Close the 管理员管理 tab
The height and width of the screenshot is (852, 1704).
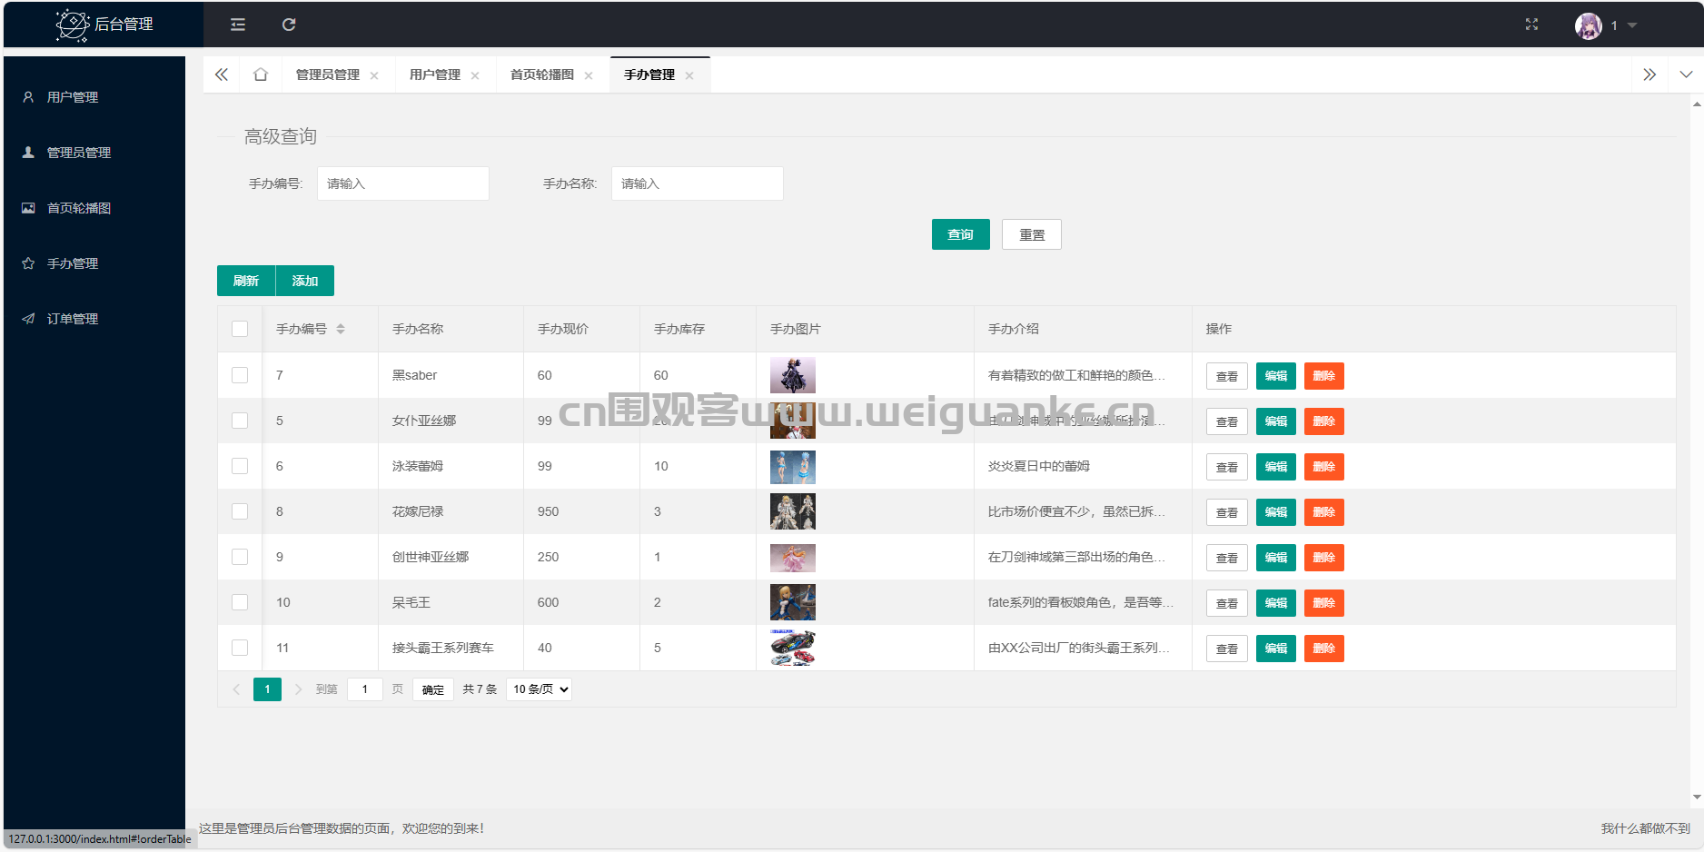pyautogui.click(x=374, y=75)
